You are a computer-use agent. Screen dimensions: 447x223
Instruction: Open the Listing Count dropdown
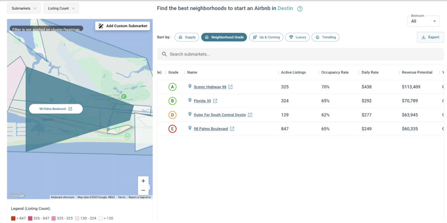pyautogui.click(x=61, y=8)
